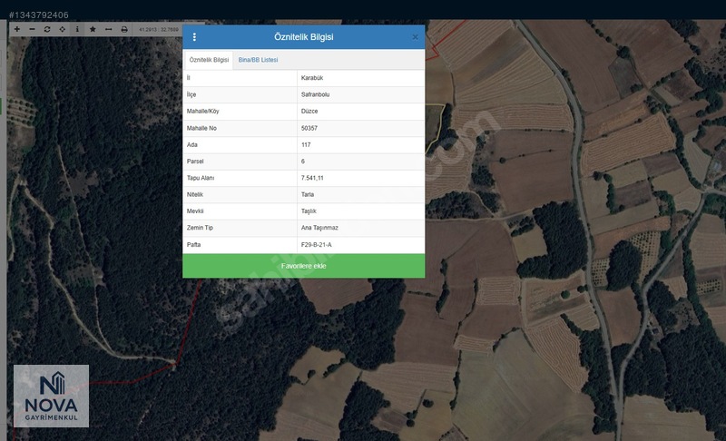Click the Ada value 117
The width and height of the screenshot is (726, 441).
coord(306,145)
